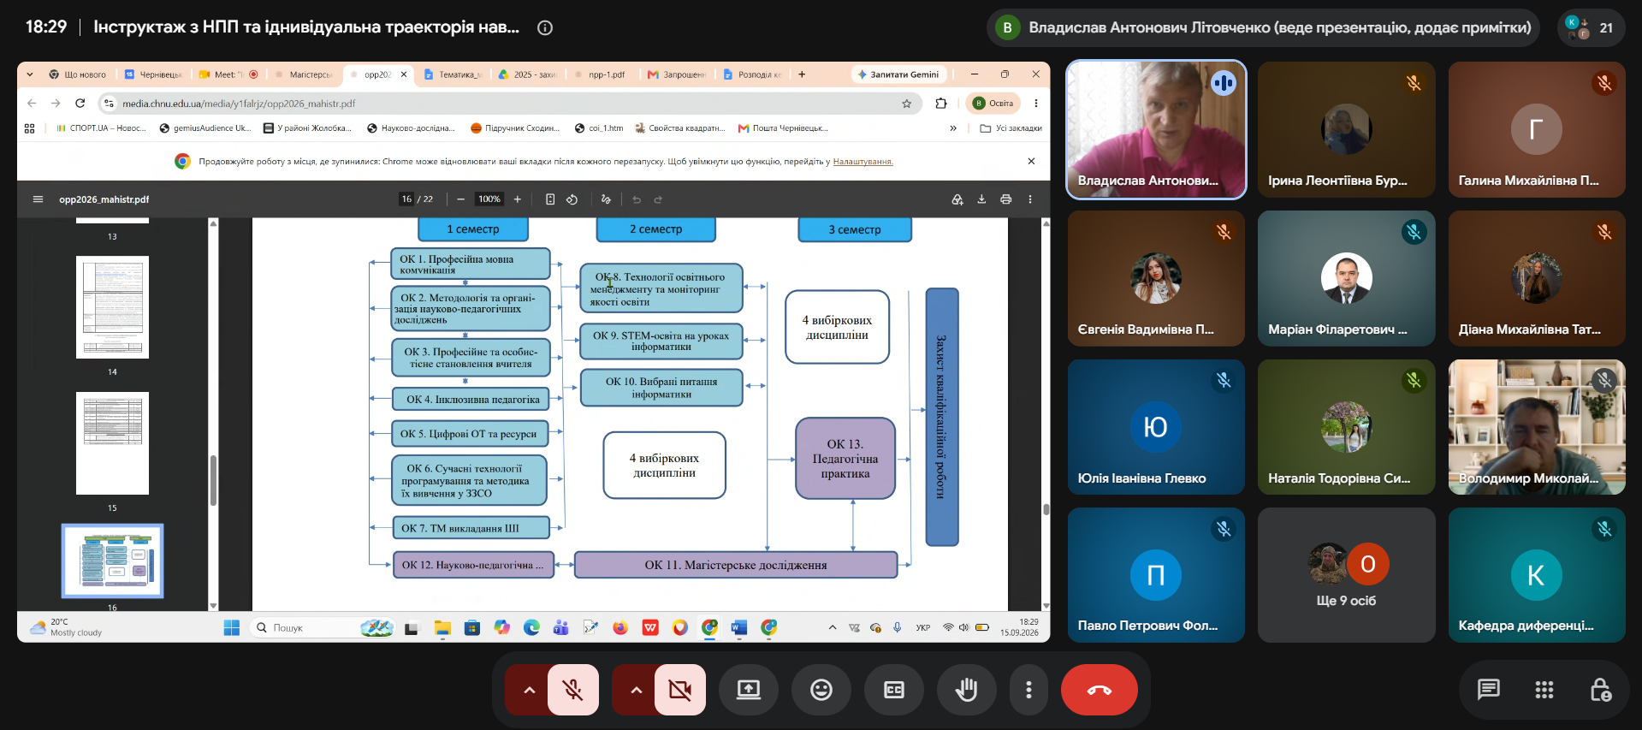Open the activities grid icon

(x=1544, y=690)
